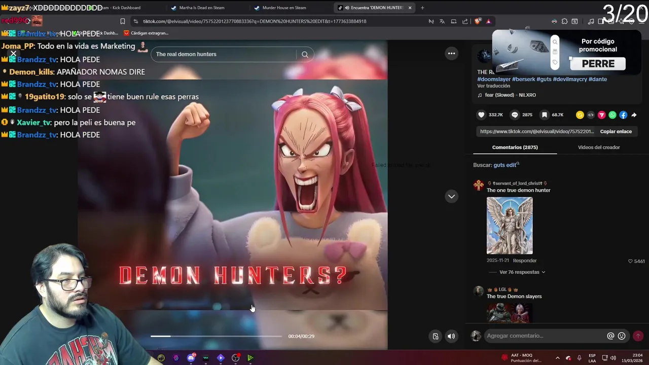The image size is (649, 365).
Task: Open the servant_of_lord_christ commenter profile picture
Action: pos(479,185)
